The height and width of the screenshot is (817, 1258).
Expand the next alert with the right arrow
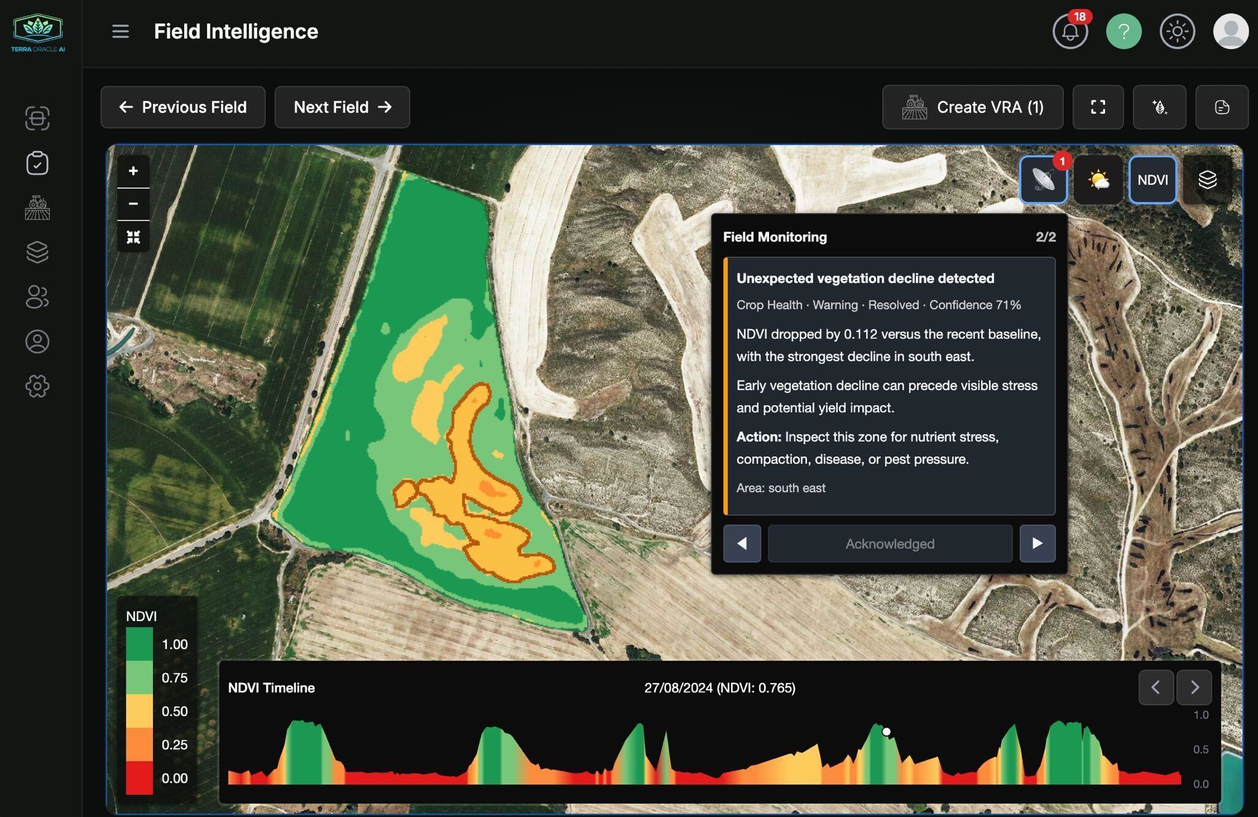click(1037, 544)
